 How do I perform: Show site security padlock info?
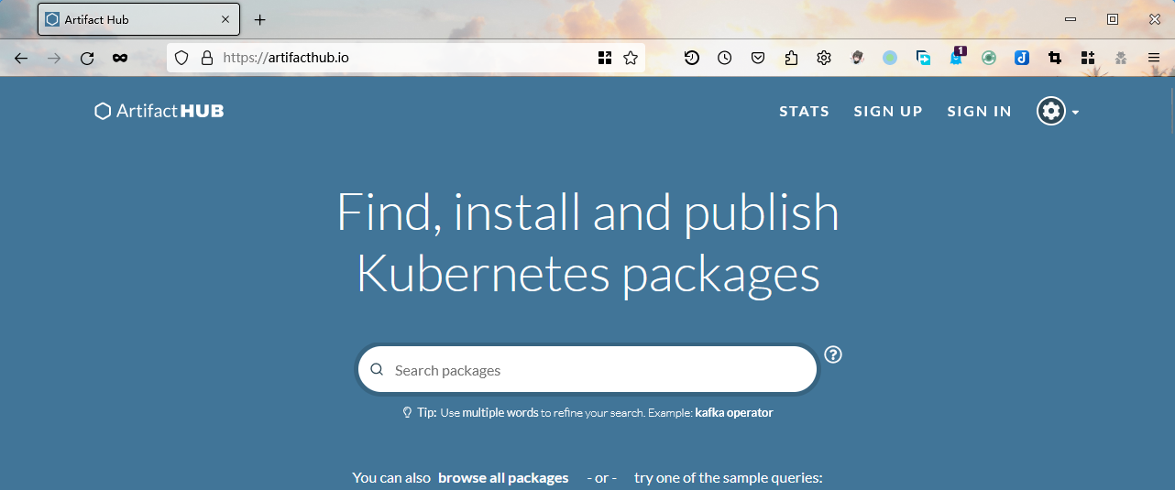(207, 58)
